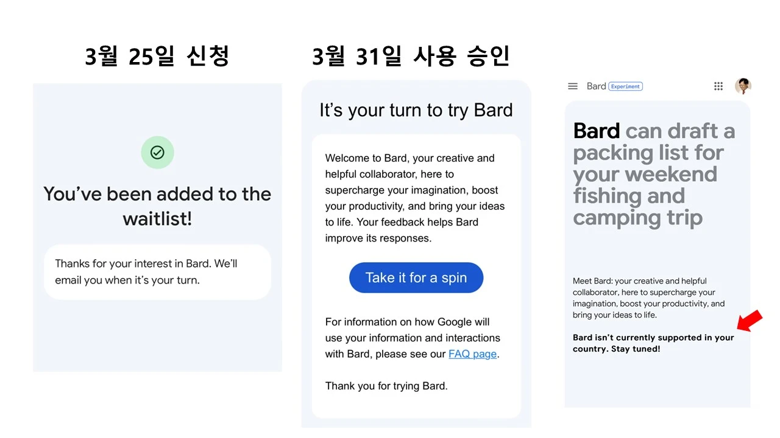
Task: Click the Google apps grid icon
Action: pos(718,86)
